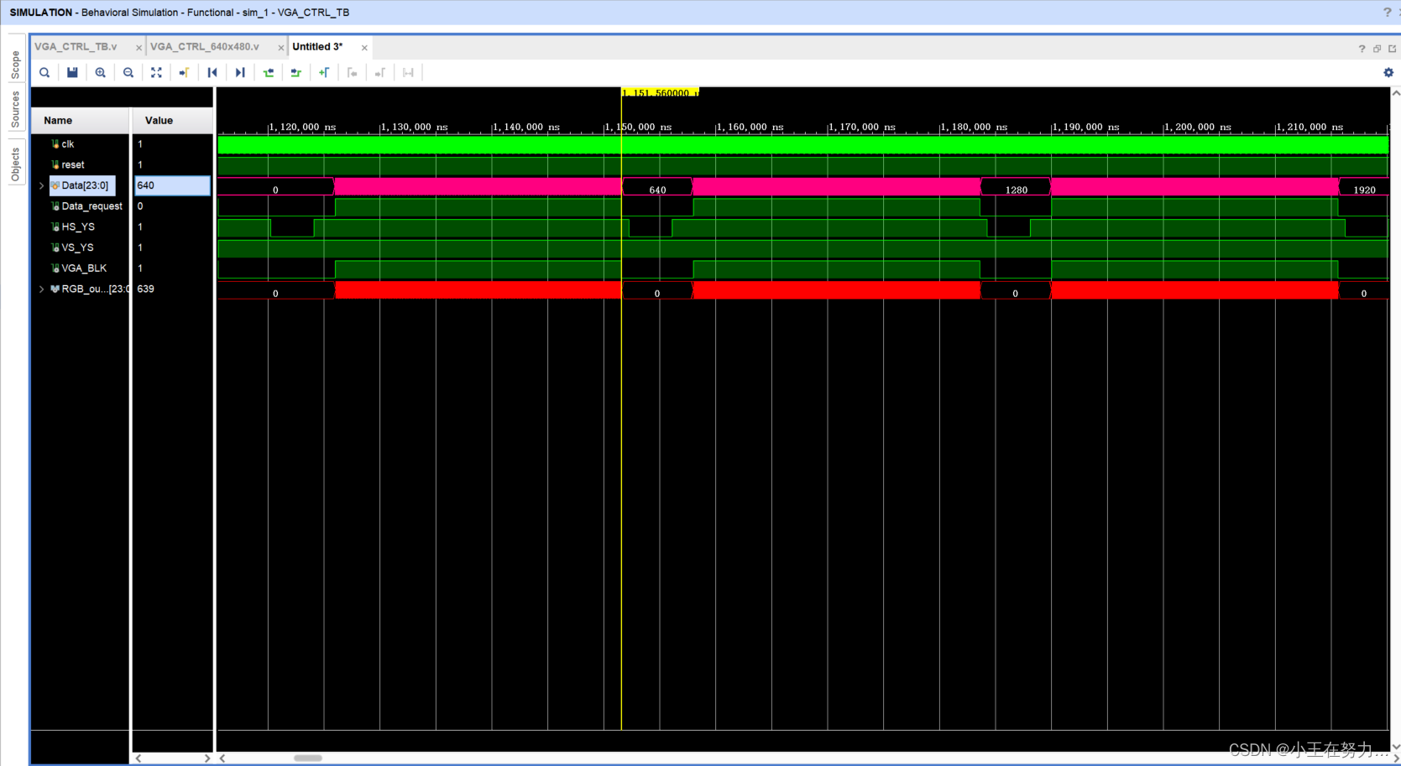1401x766 pixels.
Task: Go to the previous signal transition
Action: 269,73
